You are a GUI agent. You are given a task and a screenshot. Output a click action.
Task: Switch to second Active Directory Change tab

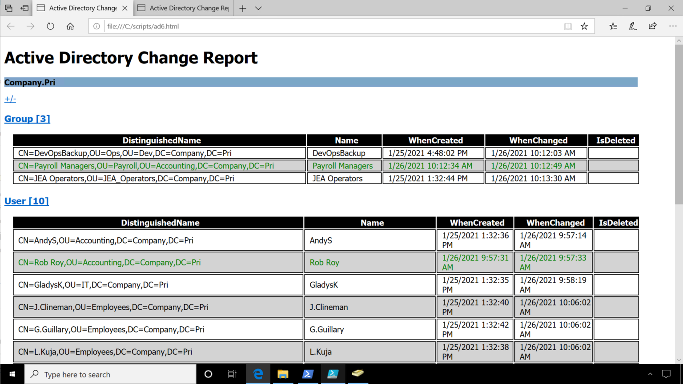[x=183, y=8]
